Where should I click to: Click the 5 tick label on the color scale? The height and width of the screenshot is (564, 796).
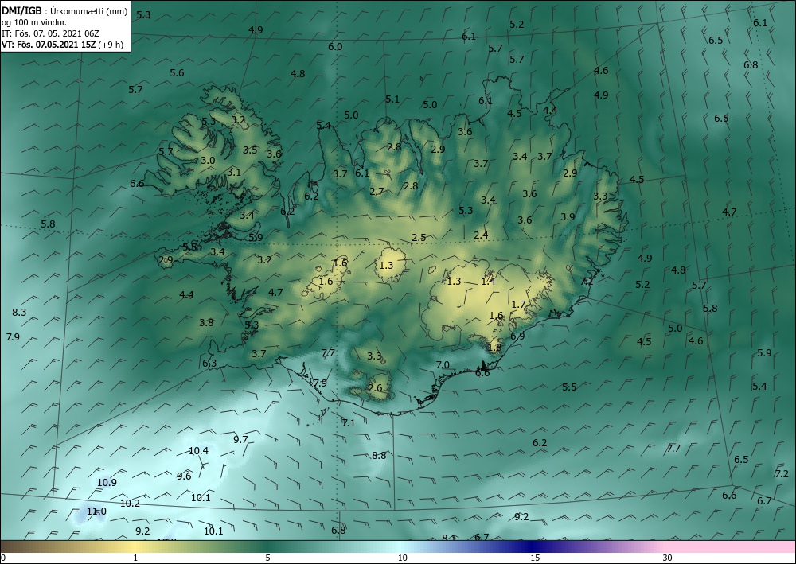[267, 558]
